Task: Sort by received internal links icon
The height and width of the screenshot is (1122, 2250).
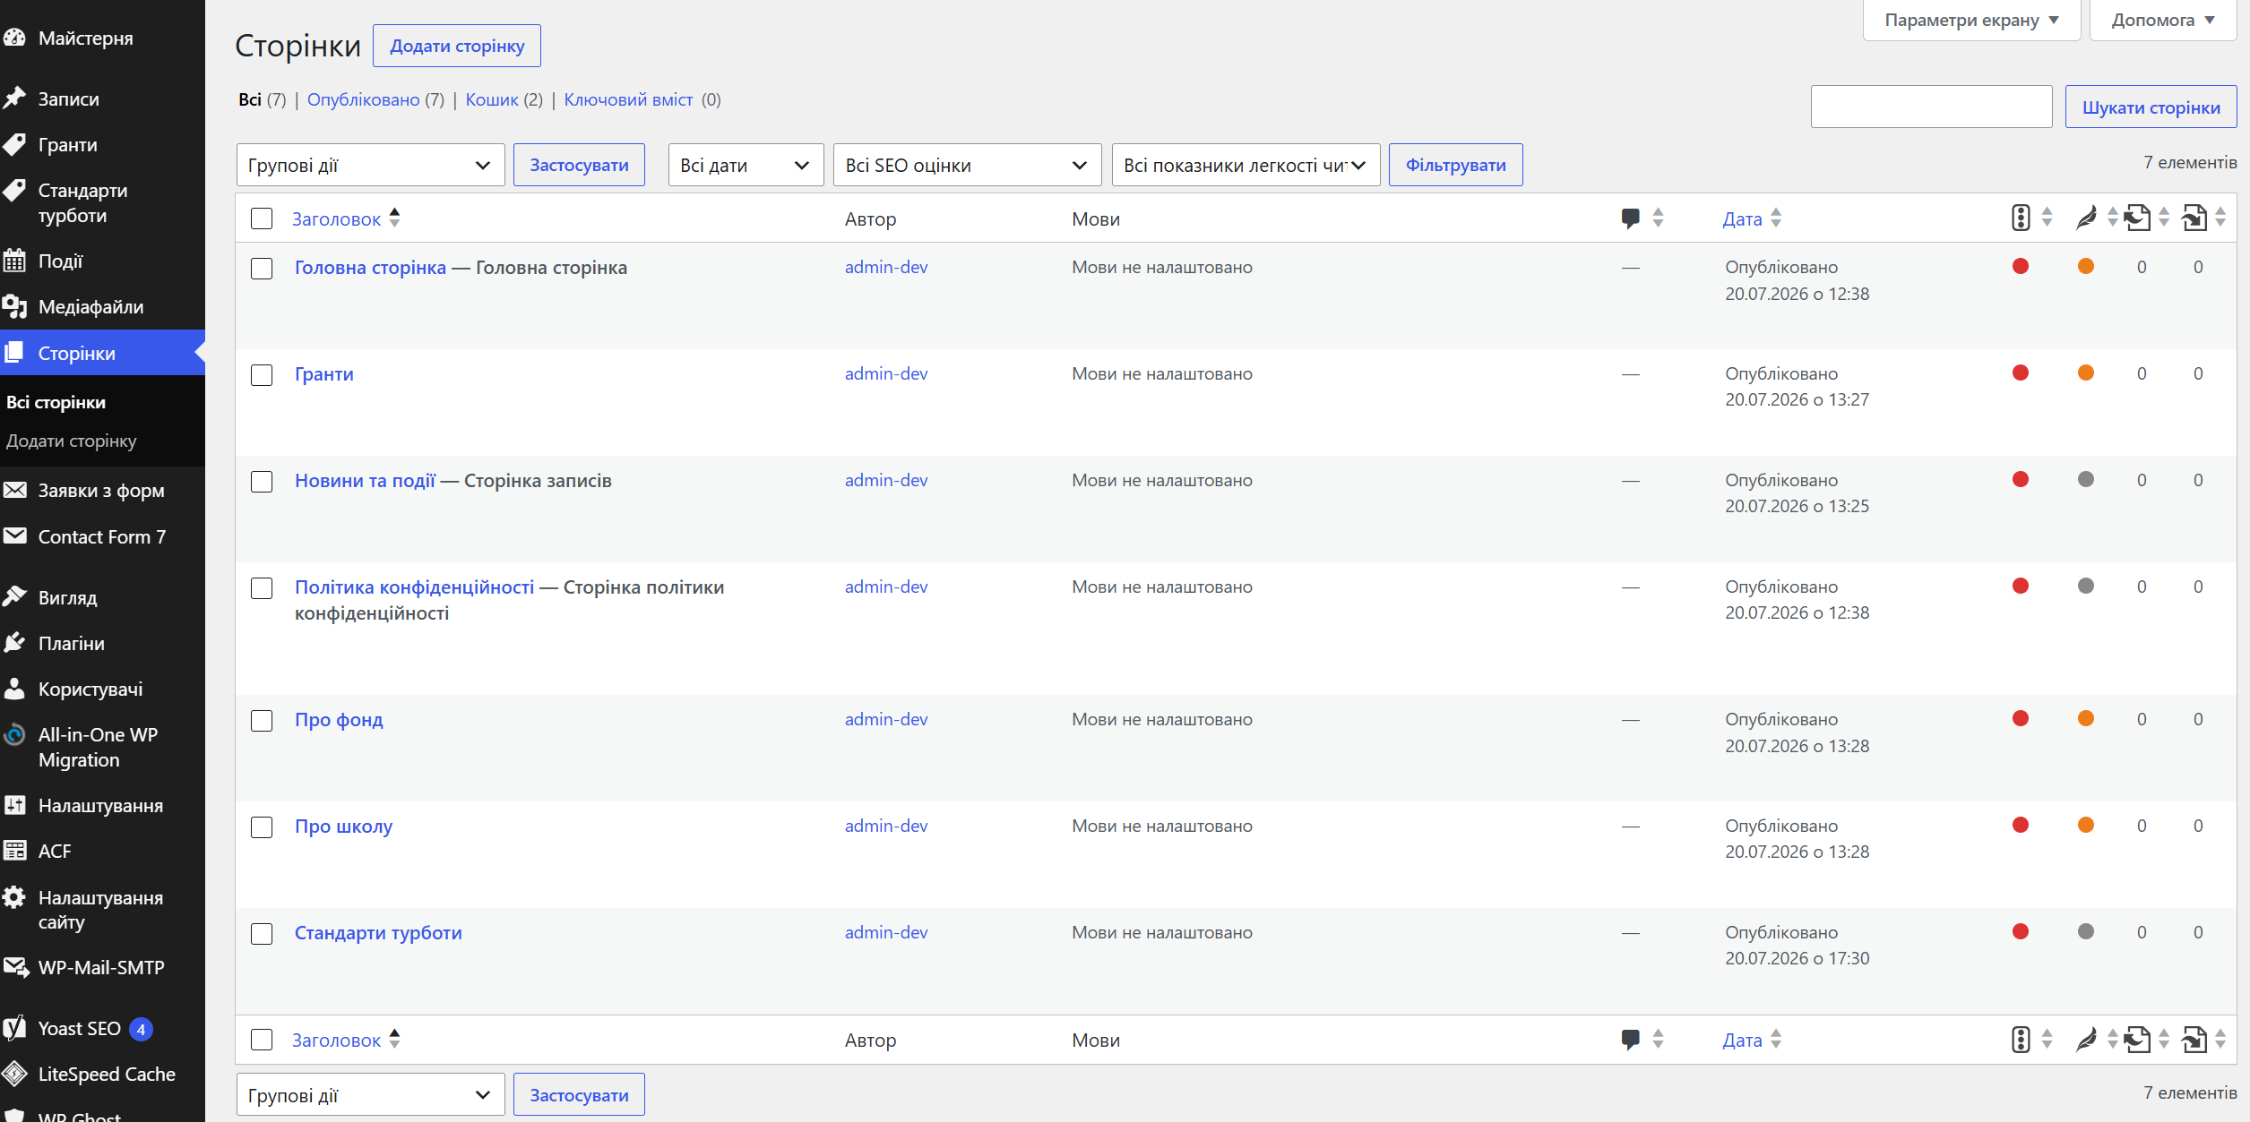Action: pyautogui.click(x=2194, y=218)
